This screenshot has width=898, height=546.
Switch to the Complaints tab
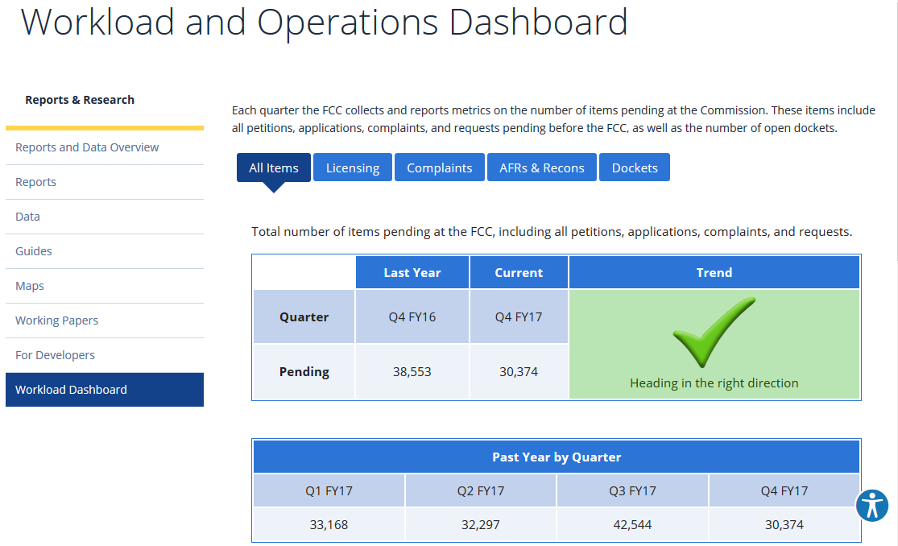point(439,168)
